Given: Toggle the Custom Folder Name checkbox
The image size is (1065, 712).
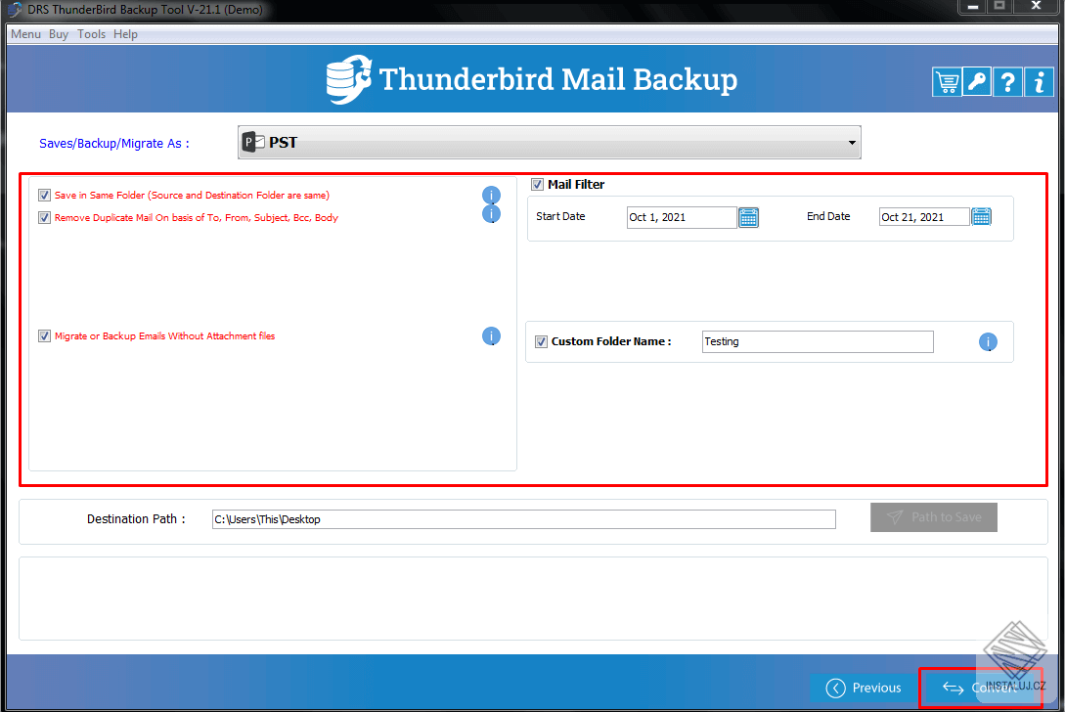Looking at the screenshot, I should click(542, 341).
